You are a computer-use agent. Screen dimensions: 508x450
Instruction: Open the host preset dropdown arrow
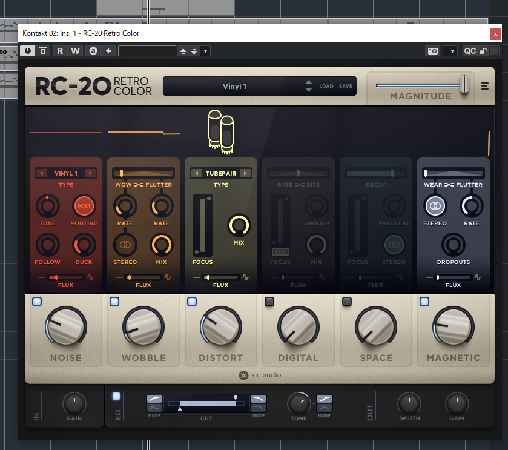(x=205, y=51)
